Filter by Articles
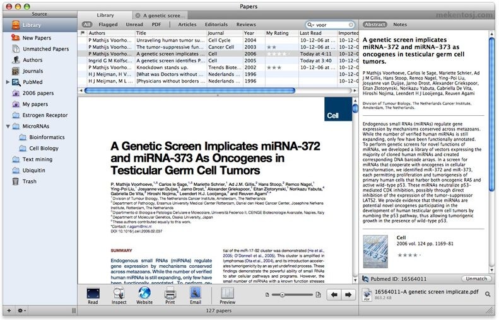Image resolution: width=499 pixels, height=320 pixels. coord(187,25)
